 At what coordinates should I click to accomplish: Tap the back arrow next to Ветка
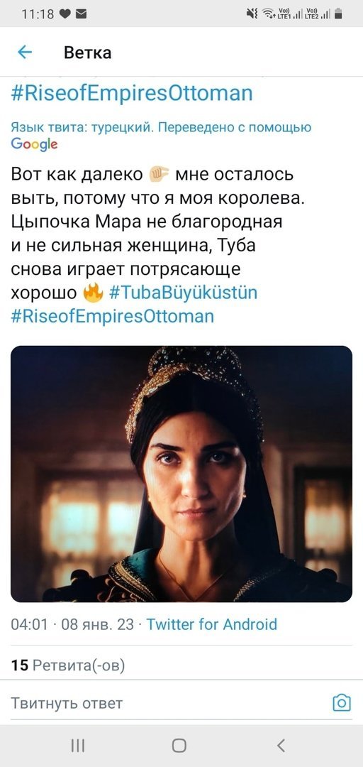[24, 52]
